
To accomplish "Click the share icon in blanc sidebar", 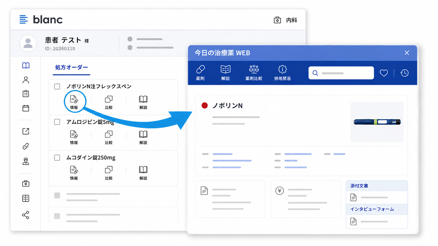I will click(x=26, y=215).
